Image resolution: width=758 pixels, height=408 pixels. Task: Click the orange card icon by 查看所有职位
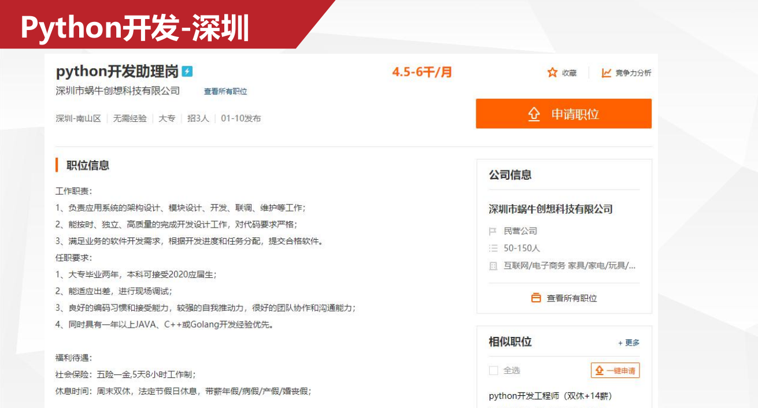(x=537, y=298)
